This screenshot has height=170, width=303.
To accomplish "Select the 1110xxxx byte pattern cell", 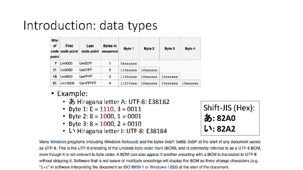I will [129, 77].
